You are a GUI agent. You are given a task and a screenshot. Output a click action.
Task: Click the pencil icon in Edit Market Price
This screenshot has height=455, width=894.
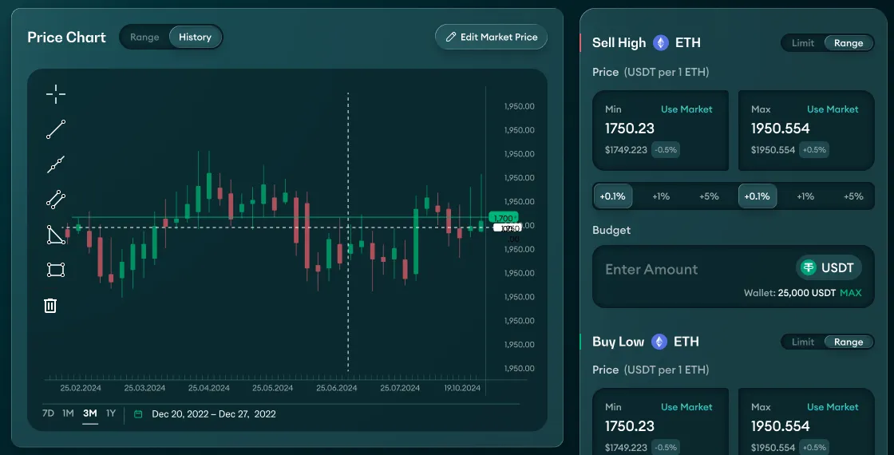coord(450,37)
